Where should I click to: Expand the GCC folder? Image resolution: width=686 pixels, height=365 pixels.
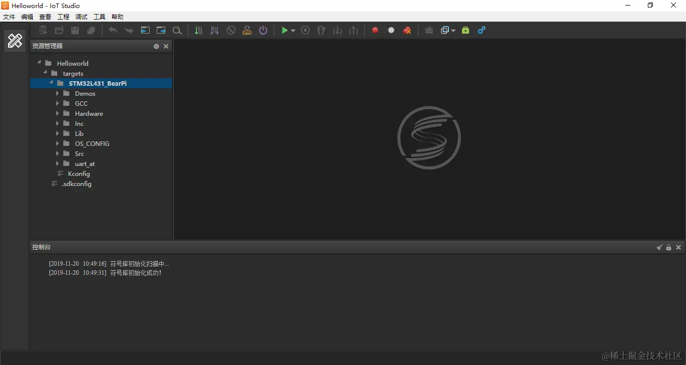click(x=57, y=103)
